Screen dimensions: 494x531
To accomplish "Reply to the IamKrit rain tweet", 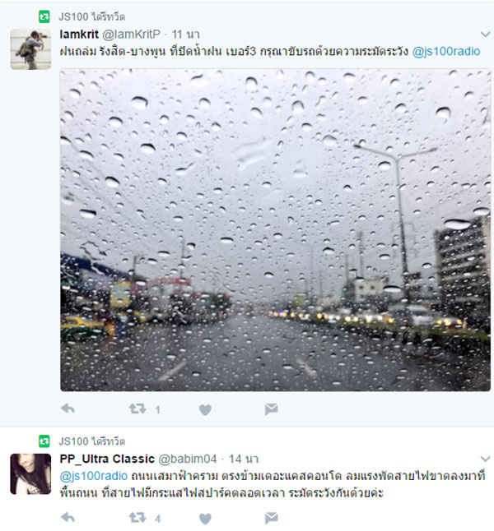I will pyautogui.click(x=68, y=409).
